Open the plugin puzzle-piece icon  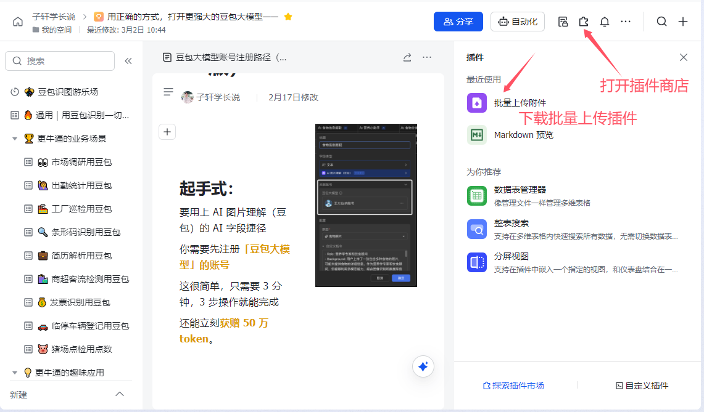[x=583, y=22]
